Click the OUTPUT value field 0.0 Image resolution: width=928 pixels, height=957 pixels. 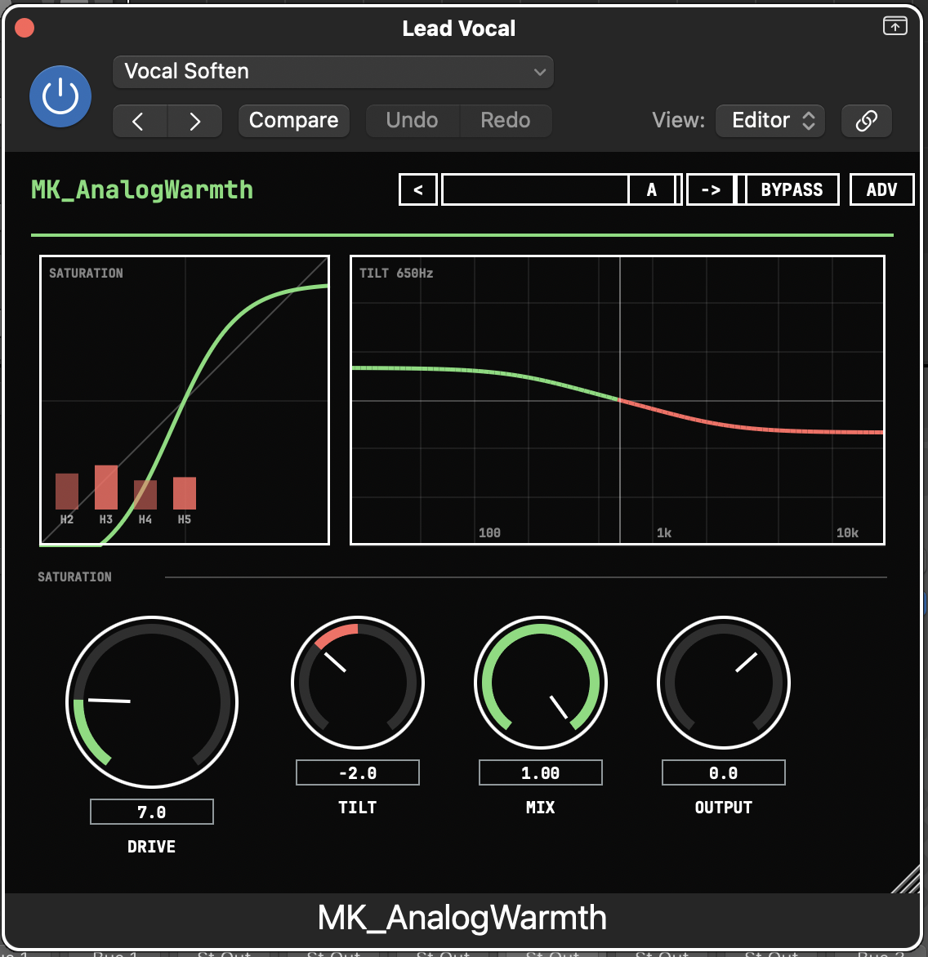coord(724,772)
